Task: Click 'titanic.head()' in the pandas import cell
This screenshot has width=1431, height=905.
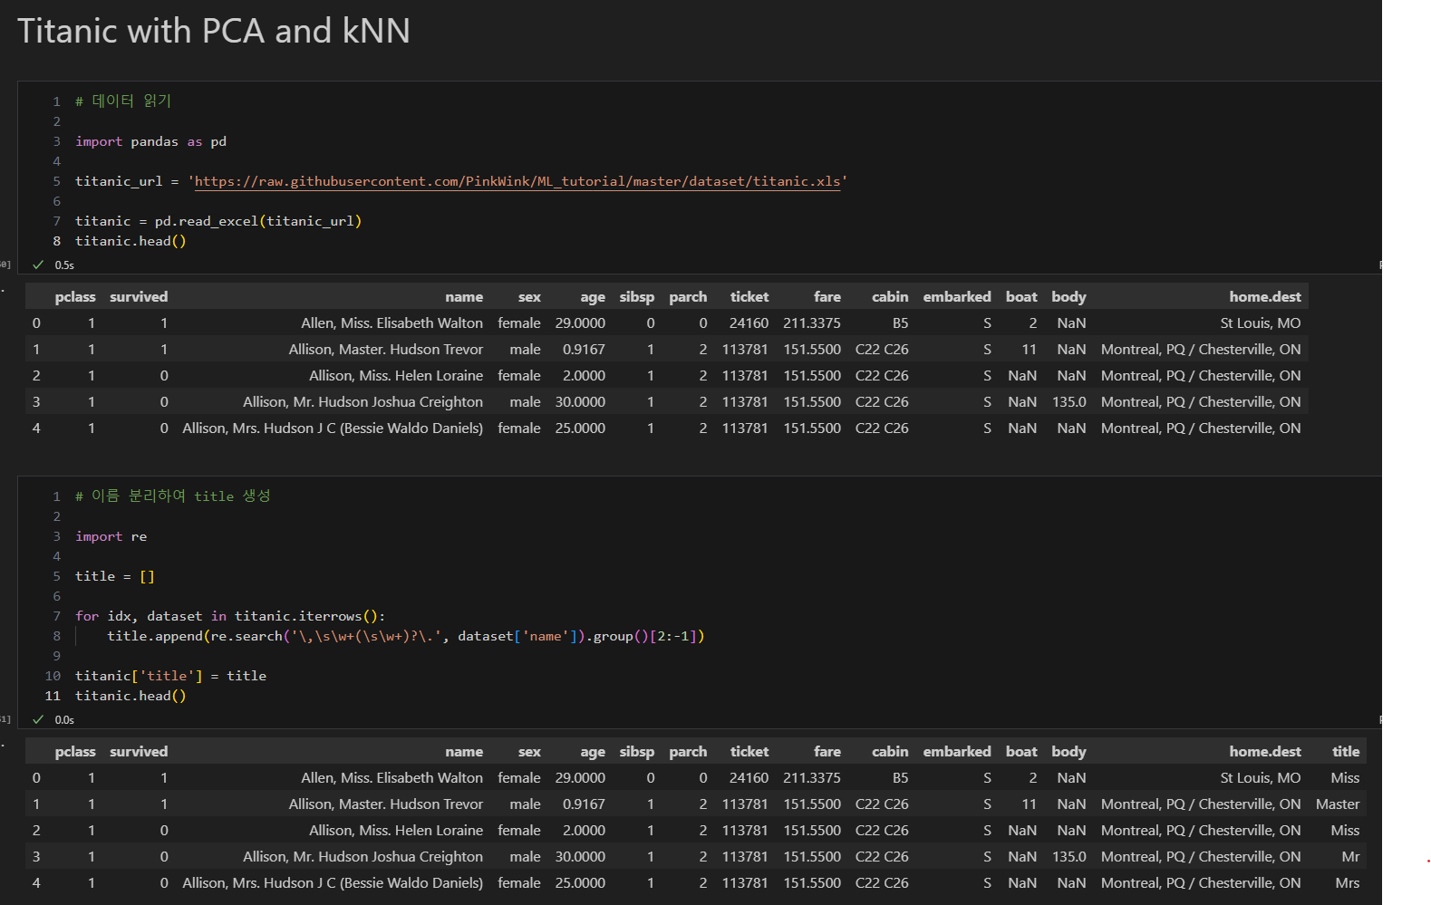Action: click(131, 241)
